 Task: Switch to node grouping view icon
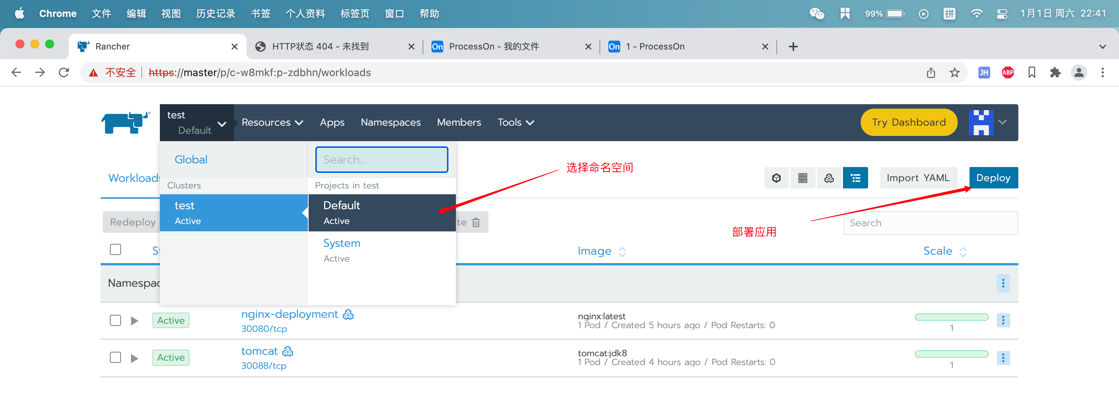(x=802, y=178)
